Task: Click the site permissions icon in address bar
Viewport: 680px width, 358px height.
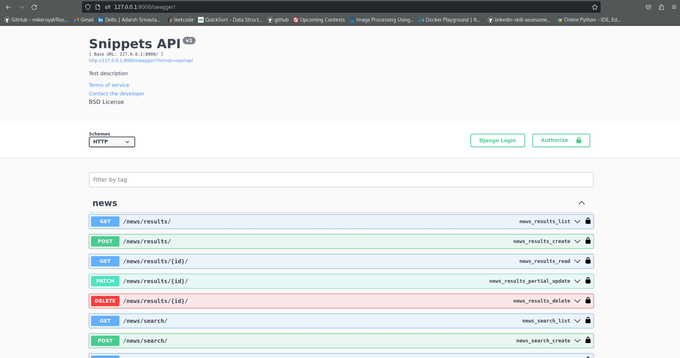Action: (108, 7)
